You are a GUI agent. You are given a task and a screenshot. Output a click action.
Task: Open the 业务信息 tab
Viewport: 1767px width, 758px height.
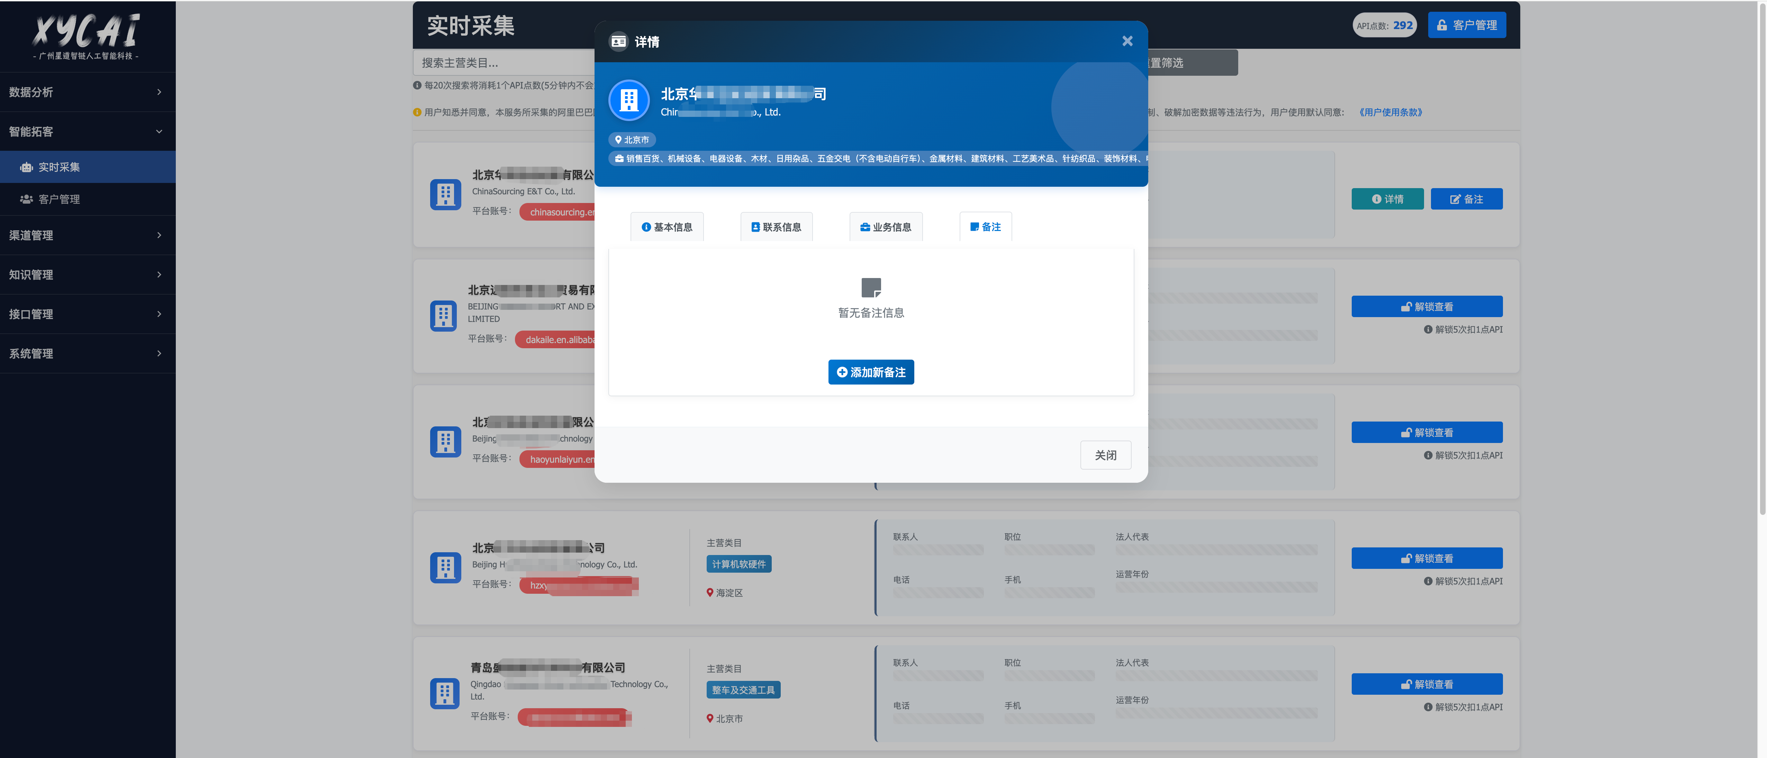pyautogui.click(x=886, y=227)
